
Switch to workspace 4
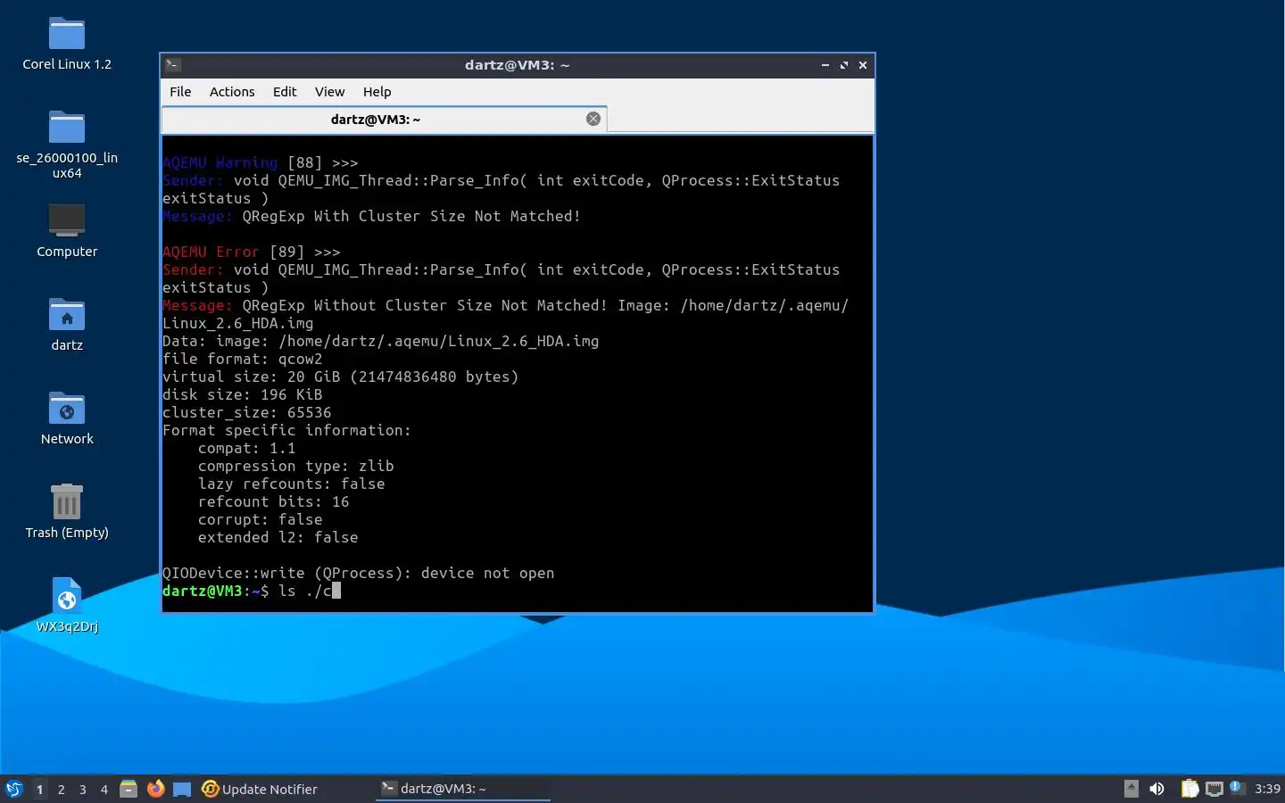click(x=104, y=790)
